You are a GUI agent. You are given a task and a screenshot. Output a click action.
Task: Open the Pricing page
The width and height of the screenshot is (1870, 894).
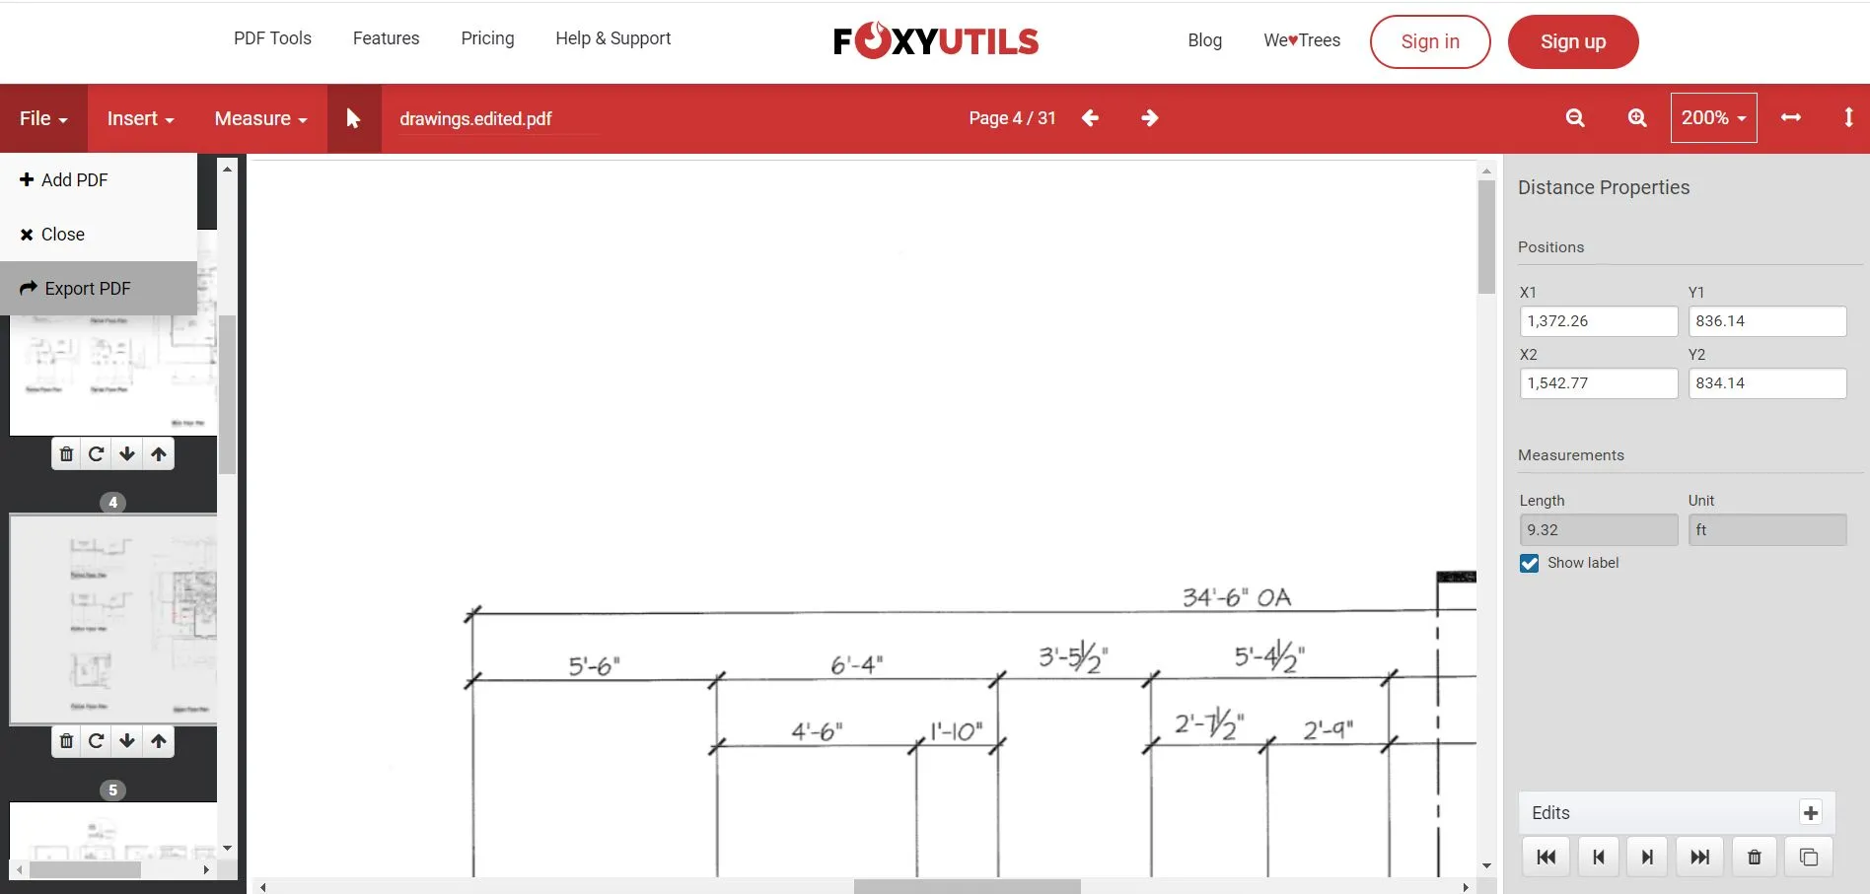pyautogui.click(x=487, y=38)
